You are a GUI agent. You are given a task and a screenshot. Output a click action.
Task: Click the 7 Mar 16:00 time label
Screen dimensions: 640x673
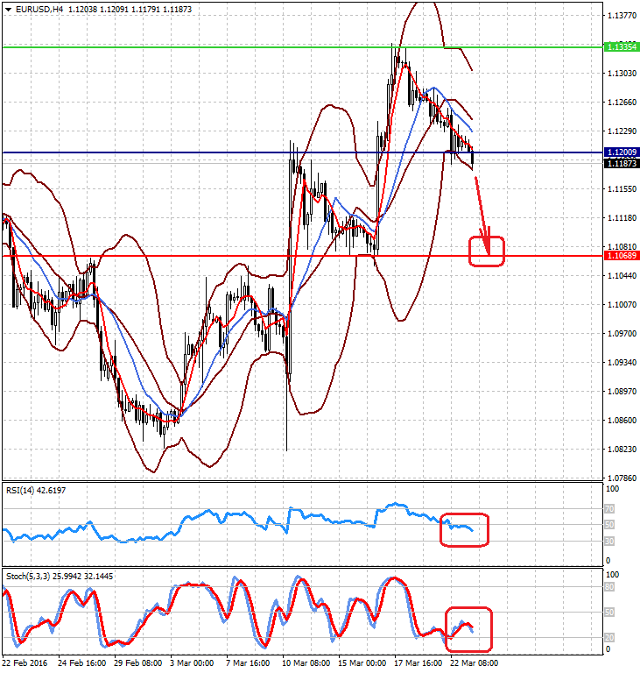(248, 662)
